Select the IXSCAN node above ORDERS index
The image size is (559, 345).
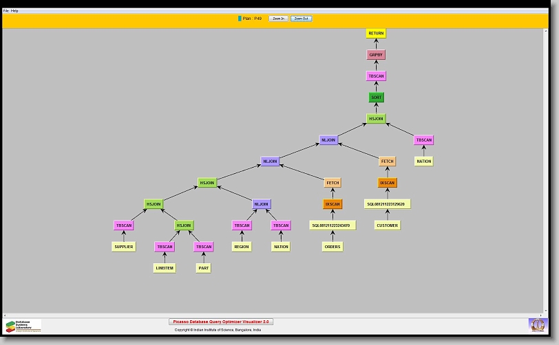coord(333,204)
